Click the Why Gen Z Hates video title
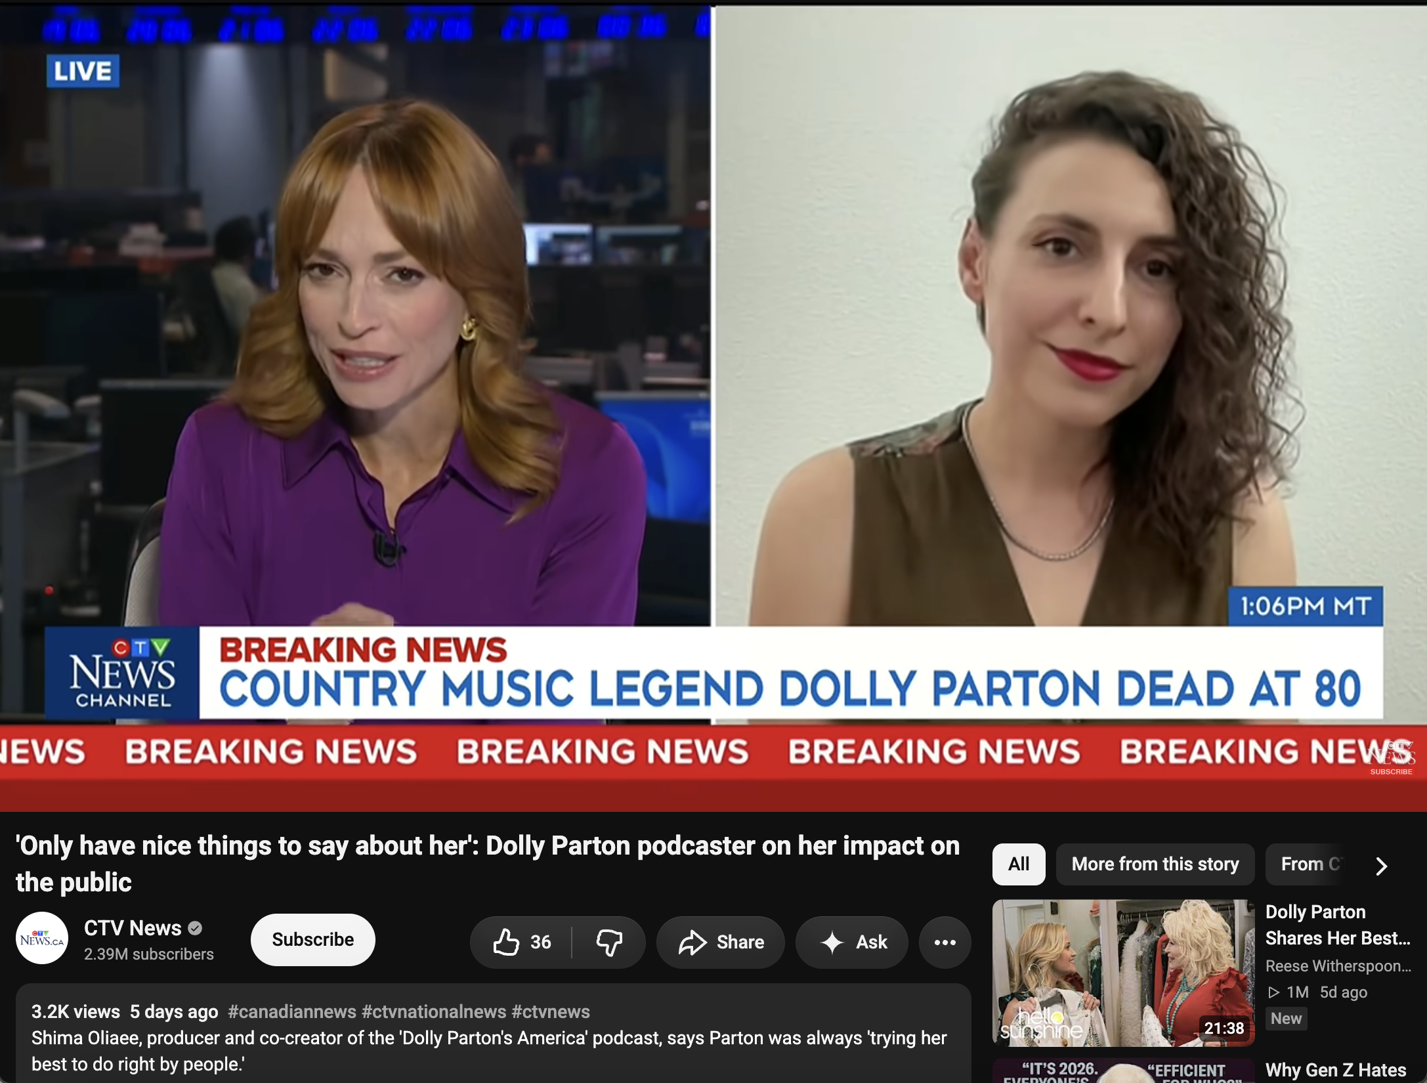The image size is (1427, 1083). (x=1335, y=1070)
